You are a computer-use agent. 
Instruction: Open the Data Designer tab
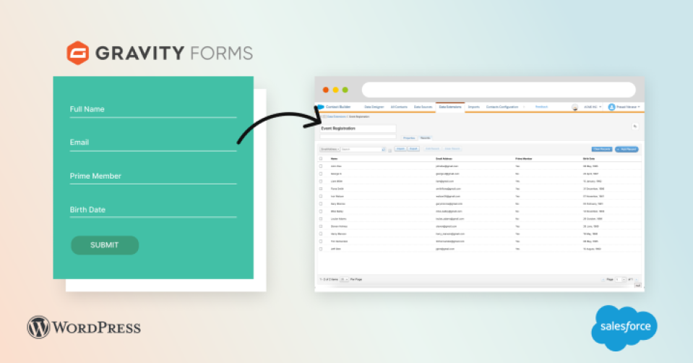[374, 107]
